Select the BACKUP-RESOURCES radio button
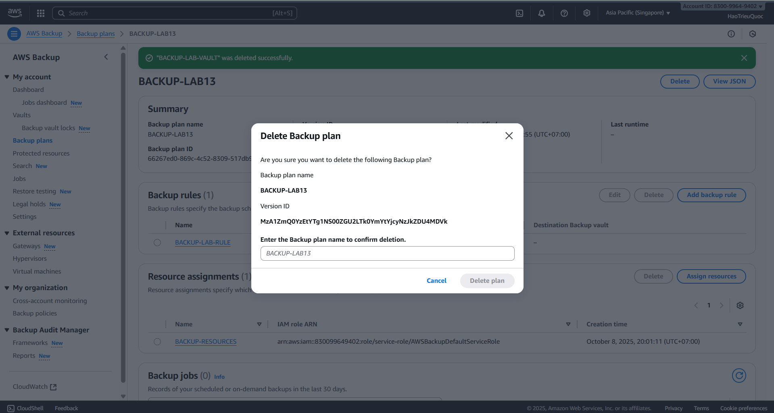Viewport: 774px width, 413px height. pos(157,341)
